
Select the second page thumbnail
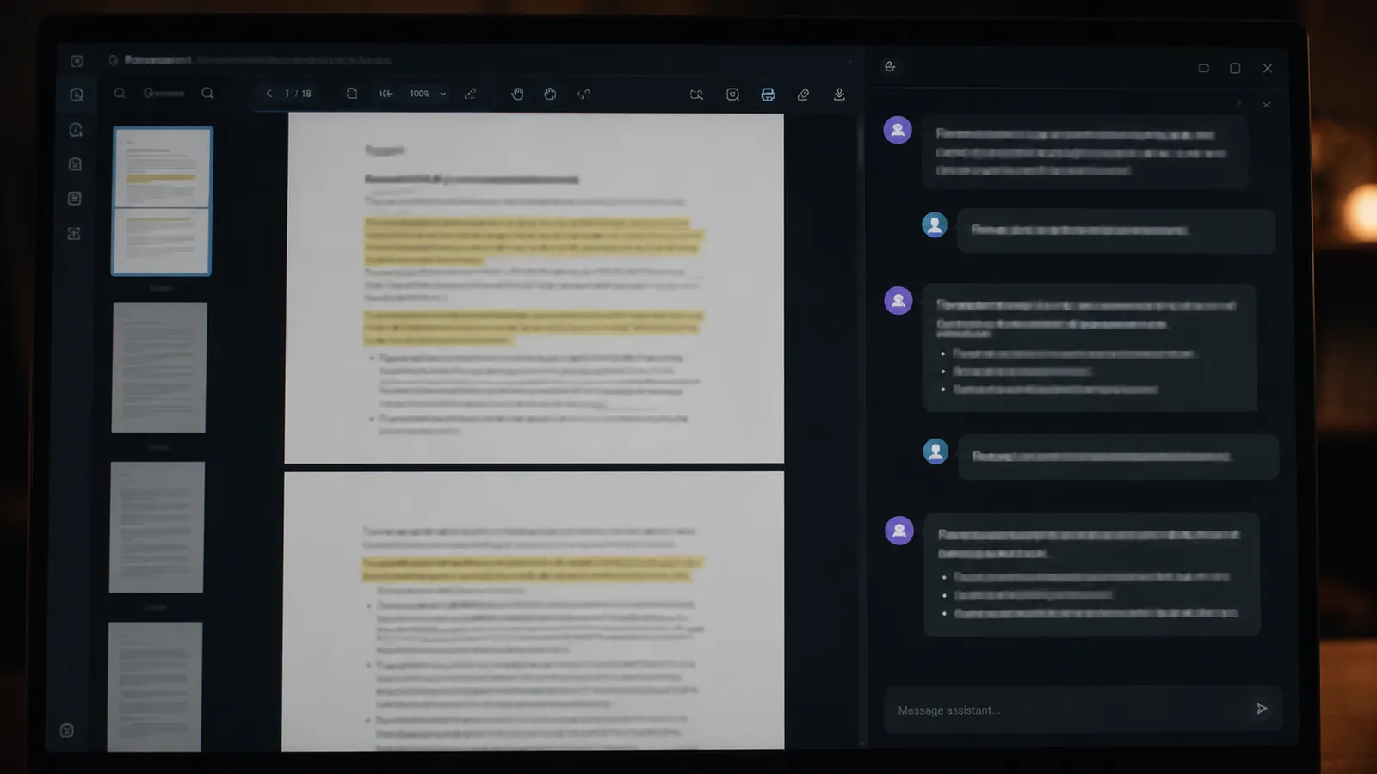pos(159,367)
